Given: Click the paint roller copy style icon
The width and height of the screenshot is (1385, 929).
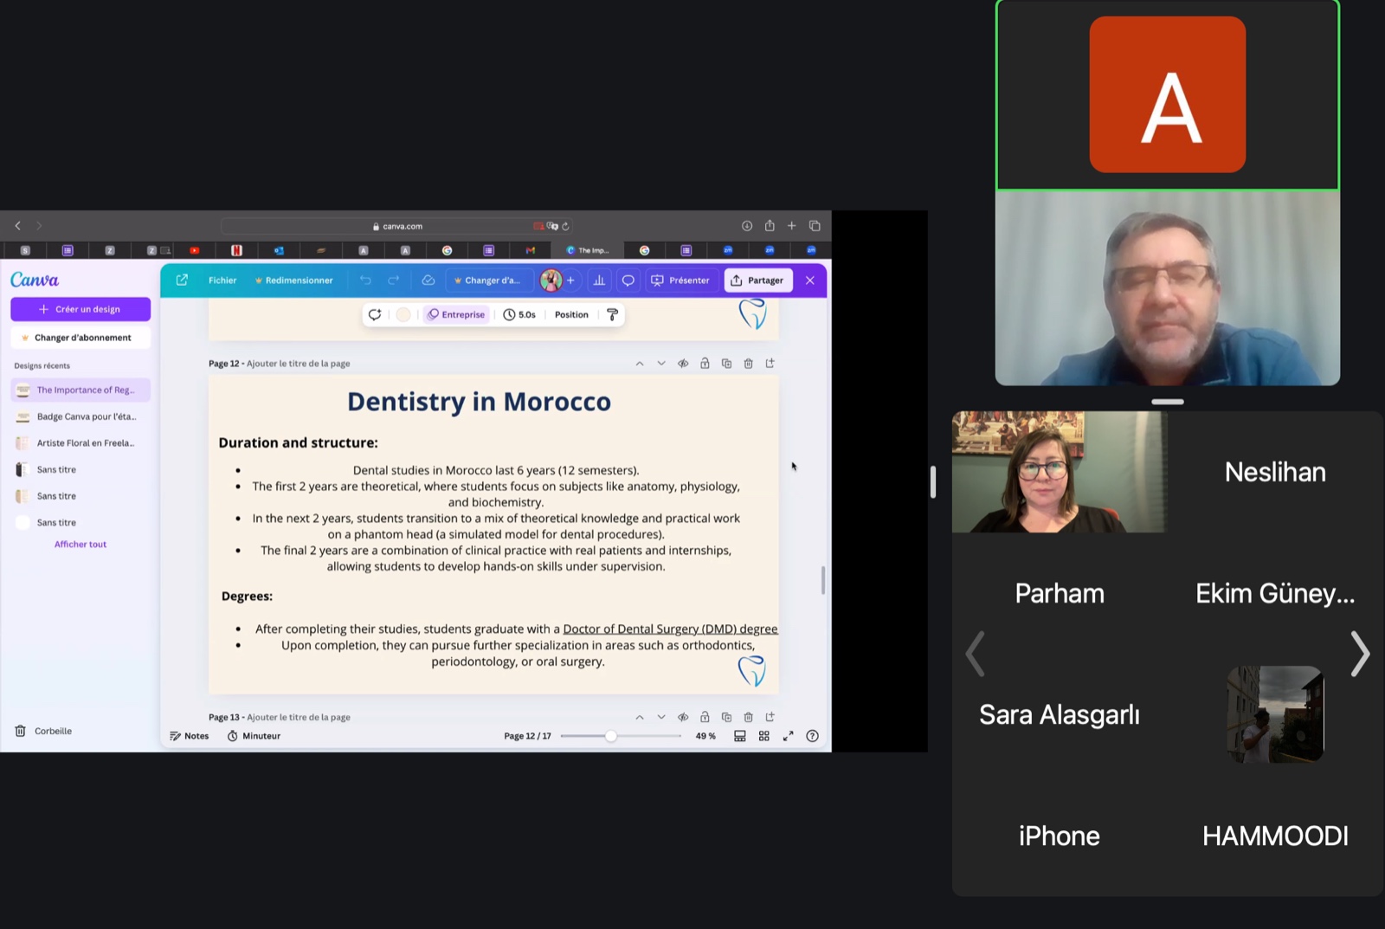Looking at the screenshot, I should tap(612, 314).
